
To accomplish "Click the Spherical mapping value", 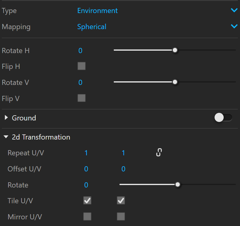I will coord(92,27).
